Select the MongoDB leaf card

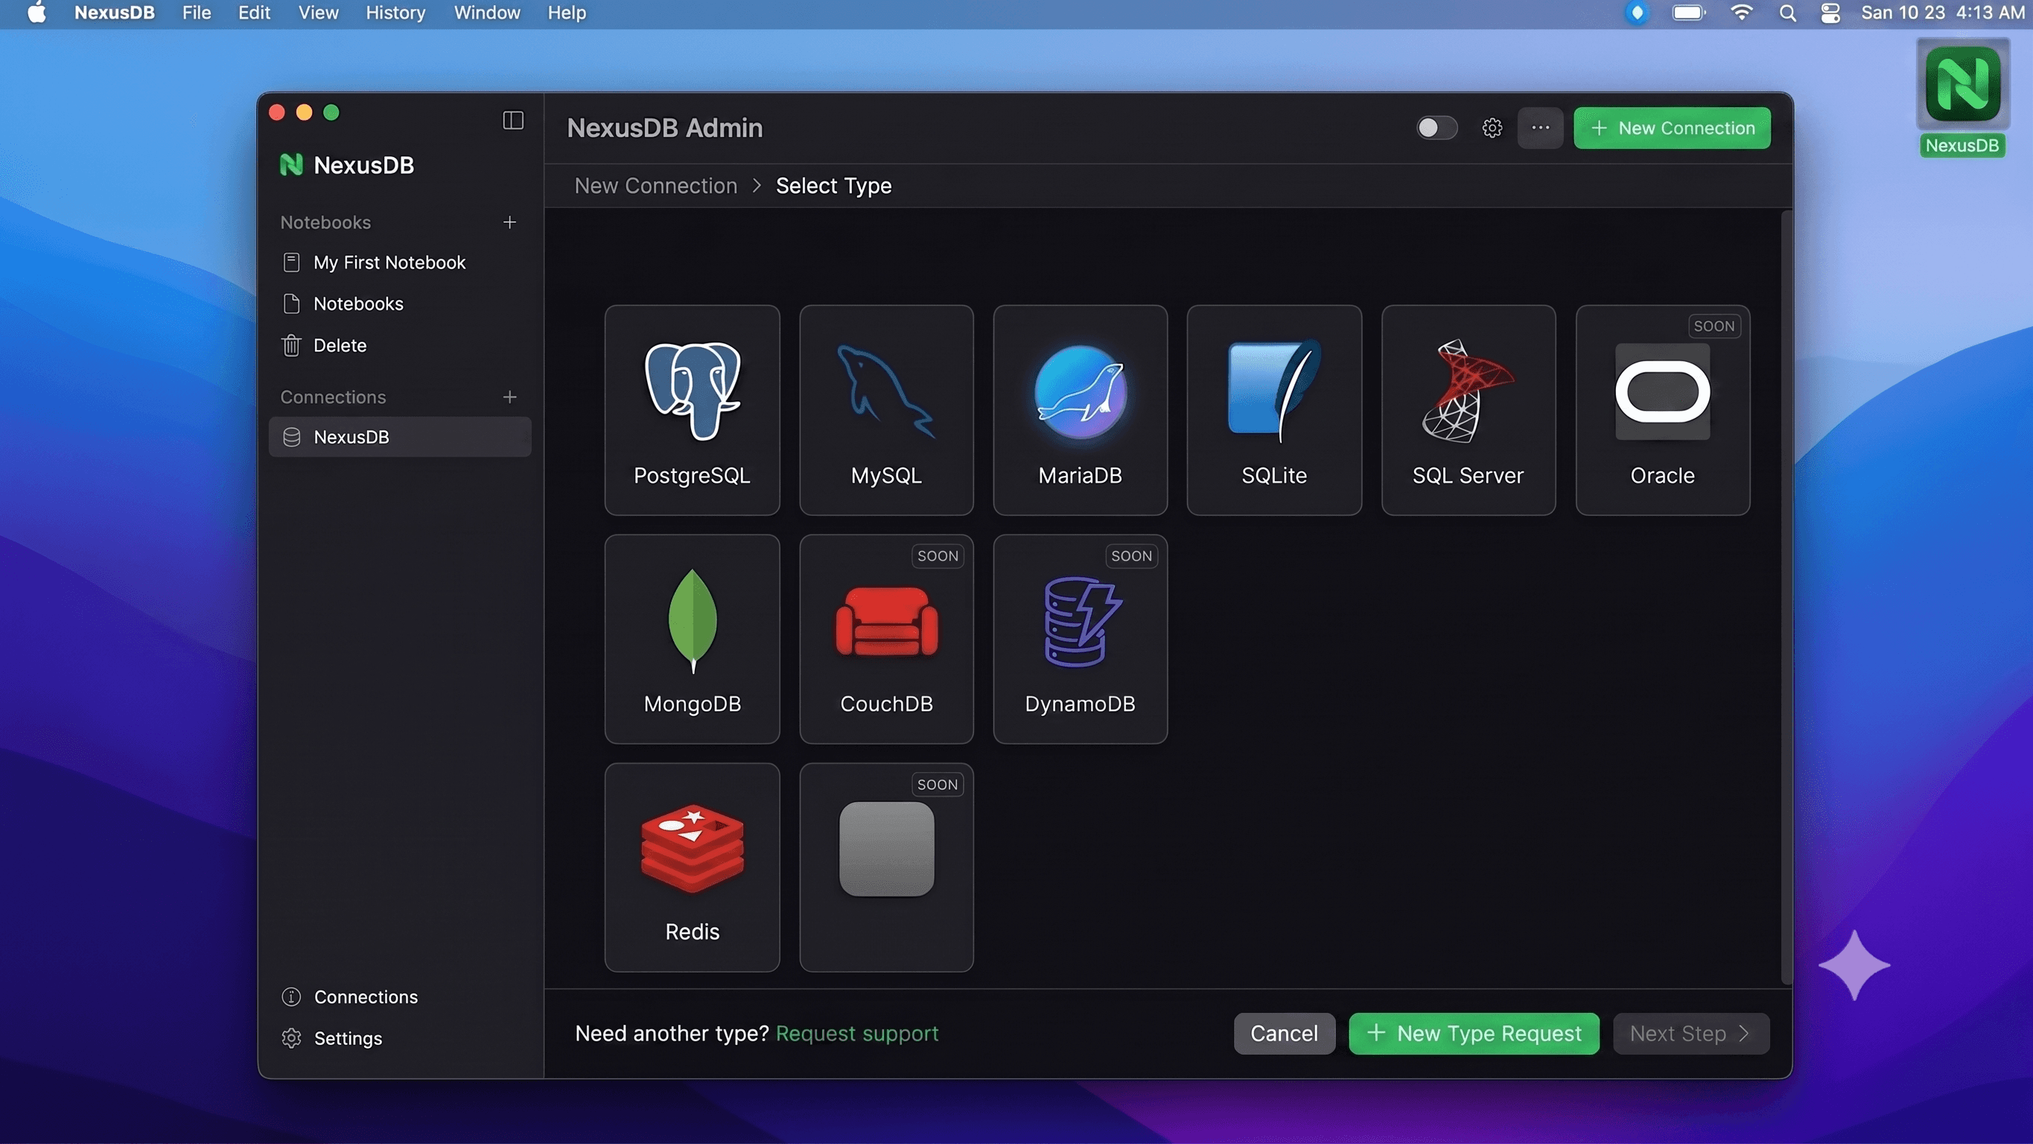coord(691,639)
